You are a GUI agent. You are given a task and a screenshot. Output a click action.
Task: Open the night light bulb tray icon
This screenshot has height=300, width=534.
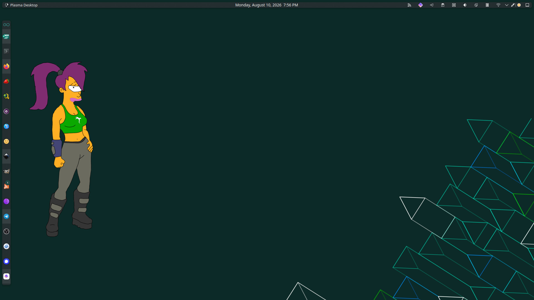pyautogui.click(x=476, y=5)
